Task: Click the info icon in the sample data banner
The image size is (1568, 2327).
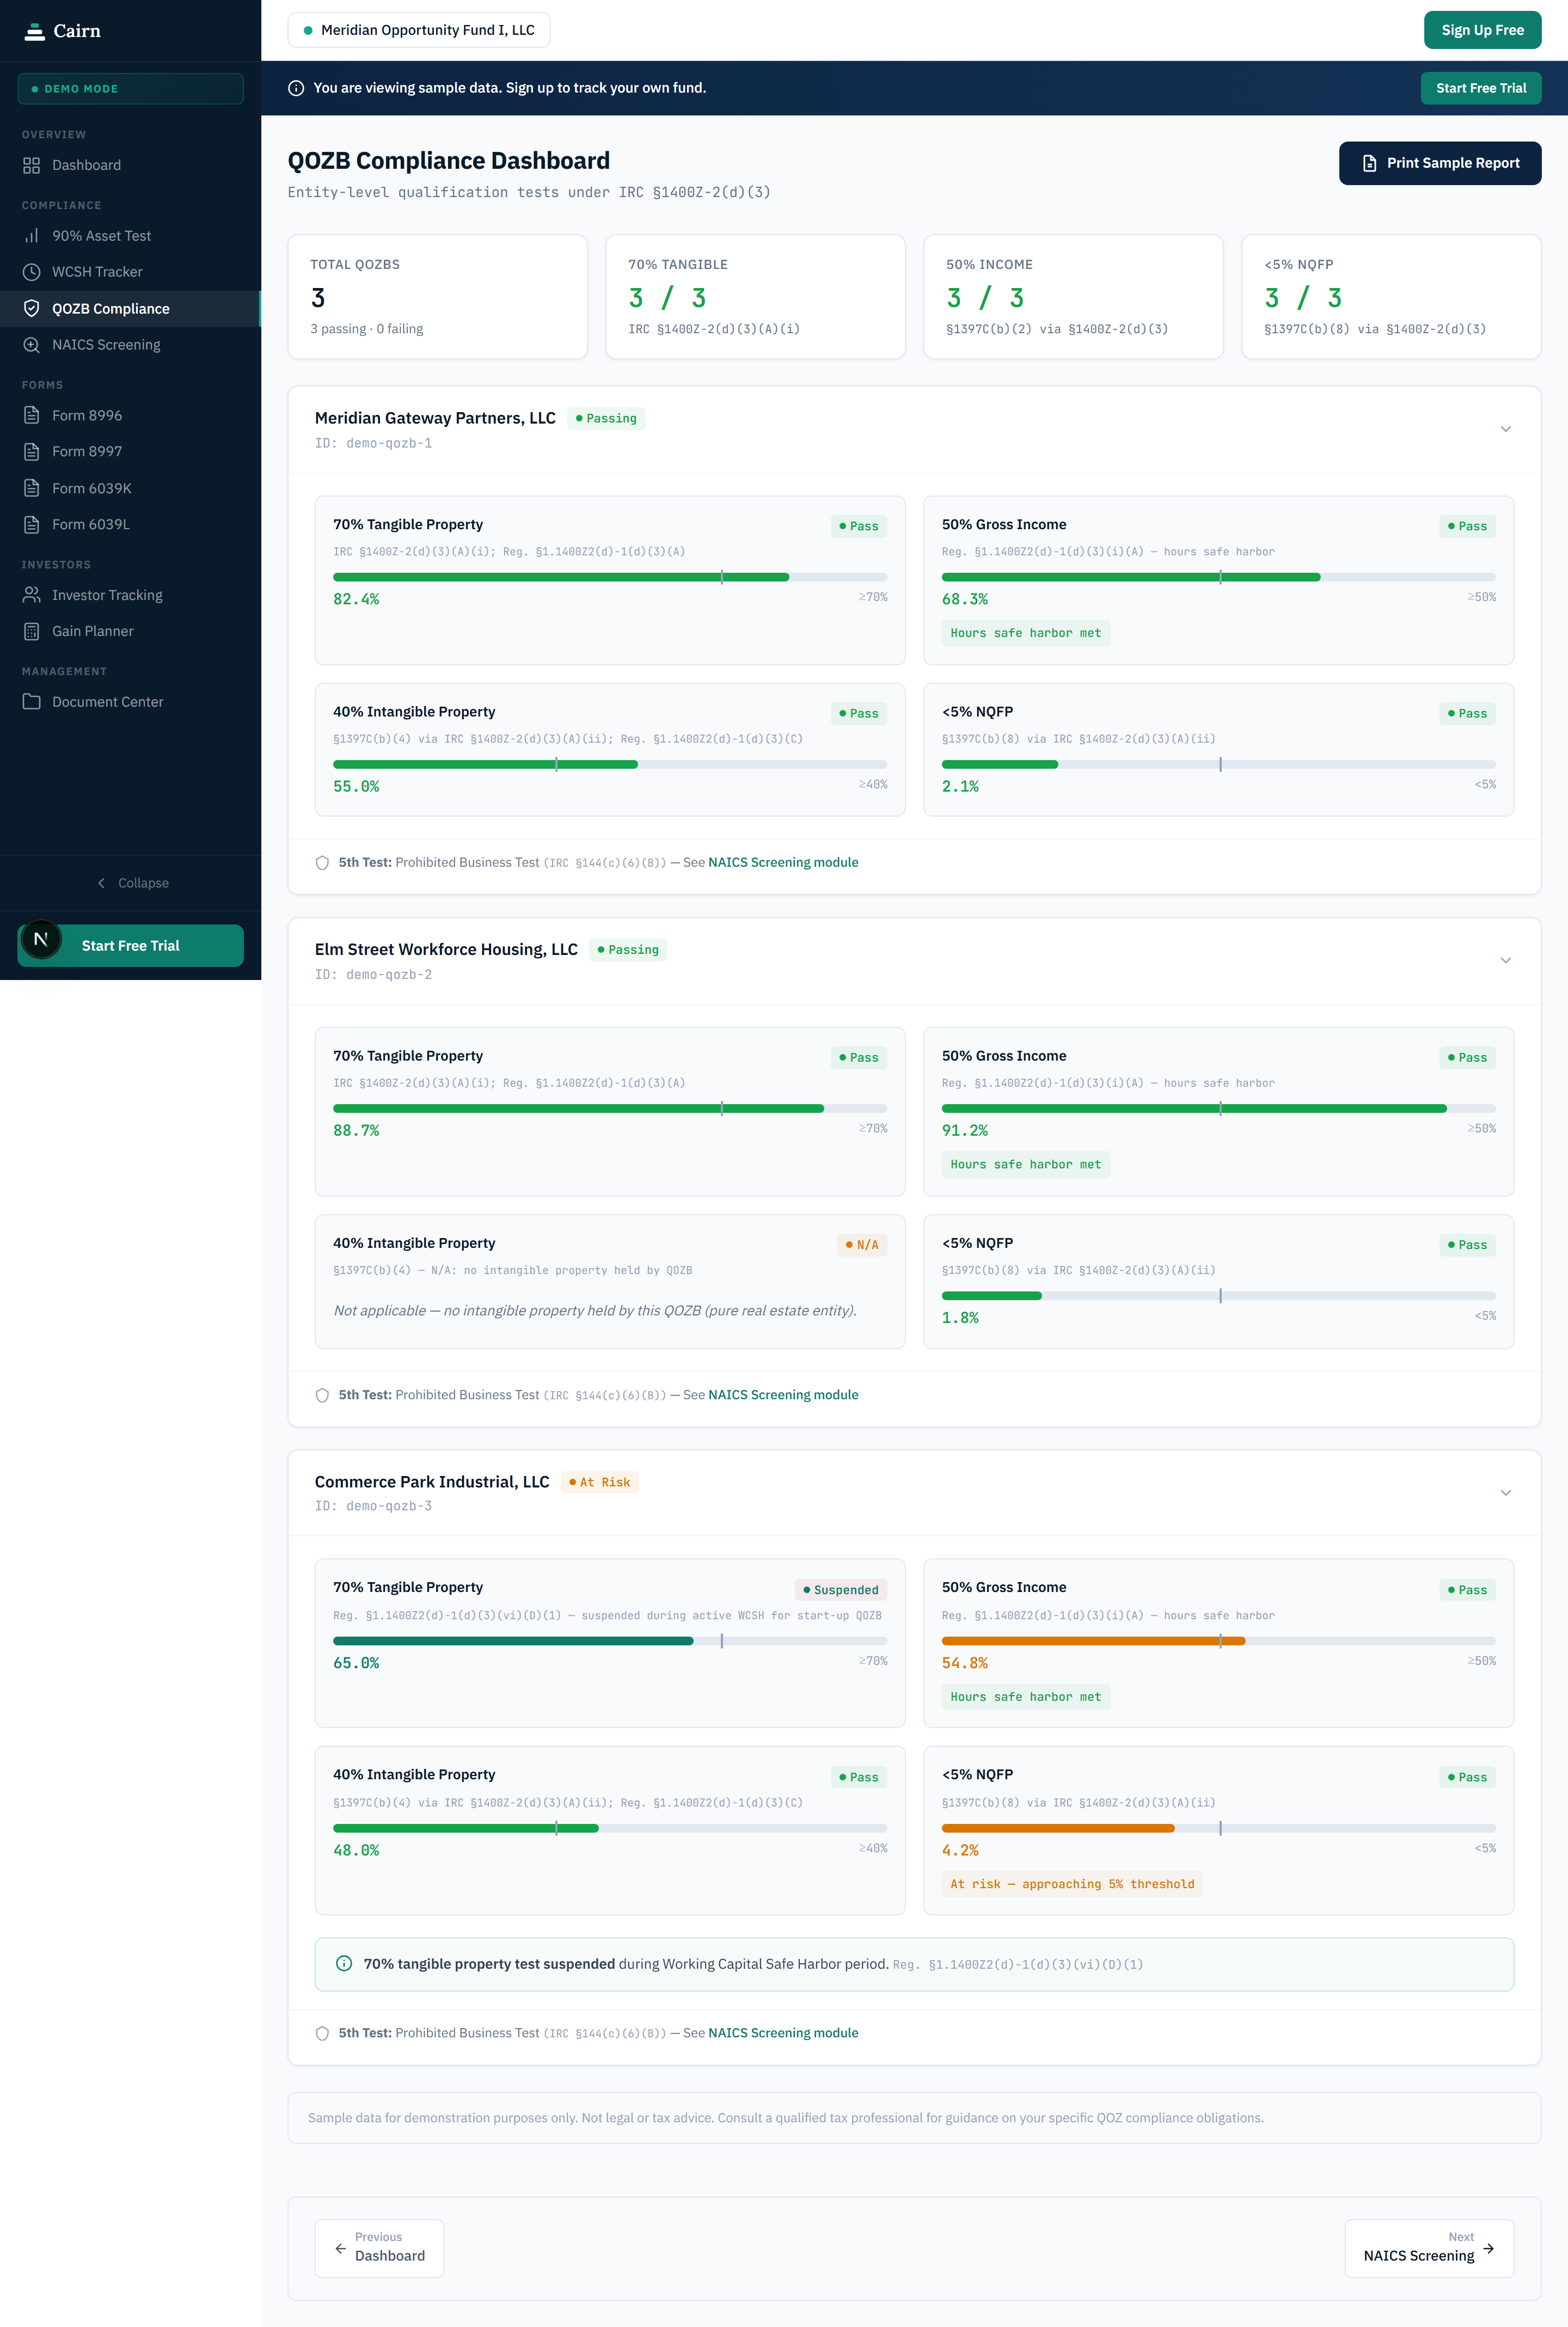Action: click(x=296, y=88)
